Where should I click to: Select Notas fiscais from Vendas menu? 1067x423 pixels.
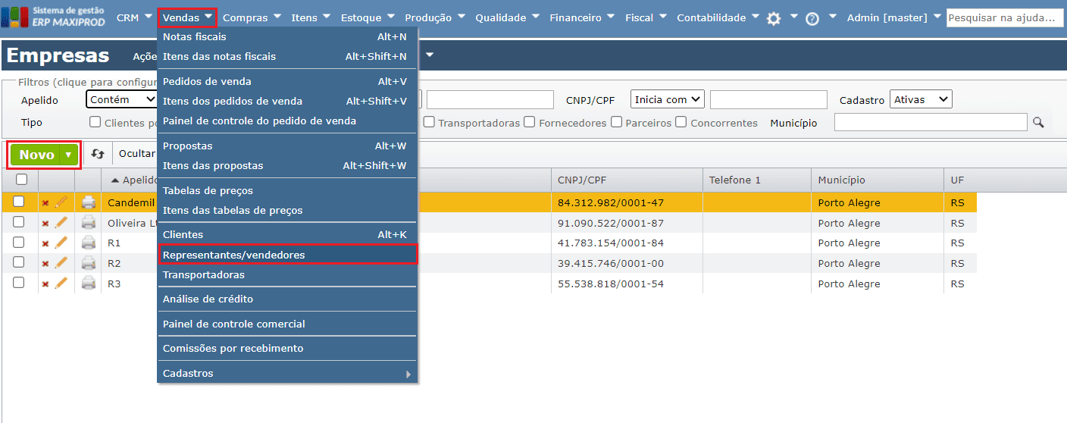coord(287,36)
